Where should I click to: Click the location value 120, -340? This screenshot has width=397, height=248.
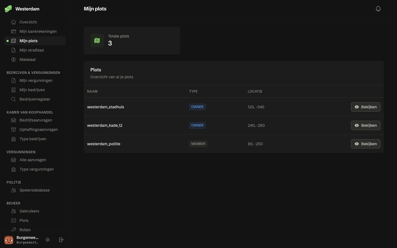point(256,107)
